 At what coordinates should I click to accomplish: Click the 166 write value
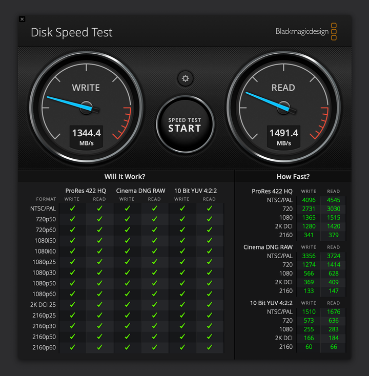(309, 338)
